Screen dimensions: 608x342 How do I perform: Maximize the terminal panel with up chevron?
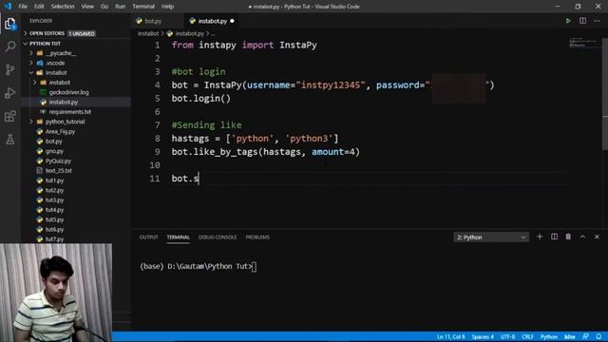[x=582, y=237]
